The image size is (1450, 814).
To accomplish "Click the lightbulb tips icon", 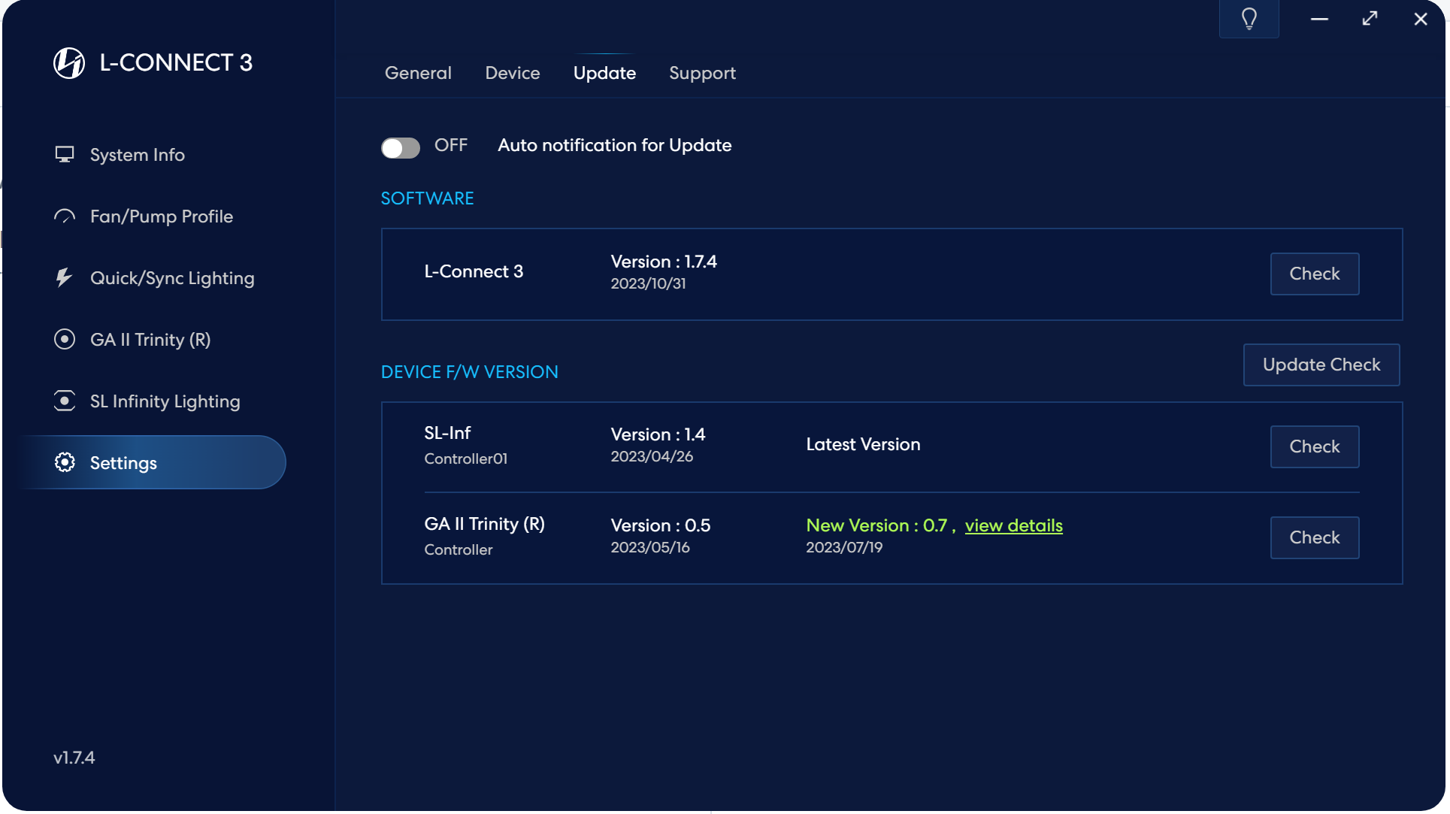I will click(x=1249, y=19).
